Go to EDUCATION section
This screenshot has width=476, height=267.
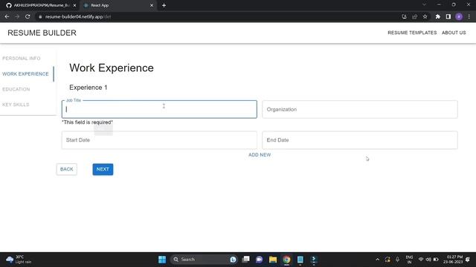point(16,89)
